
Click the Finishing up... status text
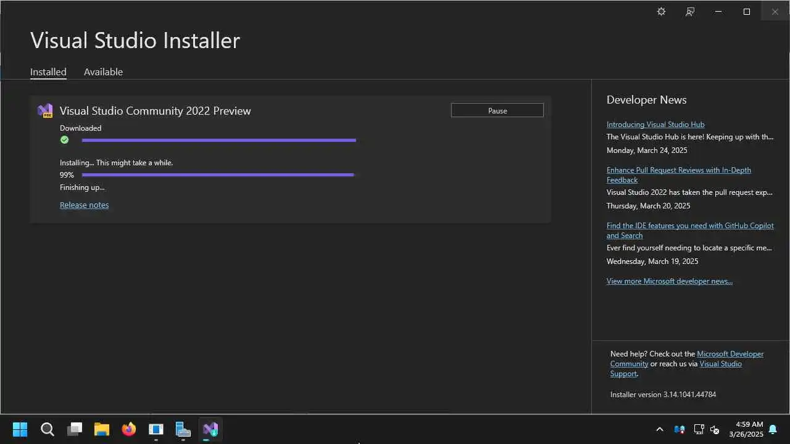(82, 187)
